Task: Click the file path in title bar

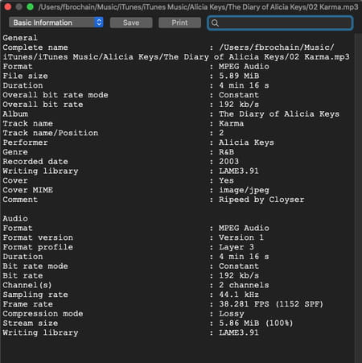Action: click(198, 6)
